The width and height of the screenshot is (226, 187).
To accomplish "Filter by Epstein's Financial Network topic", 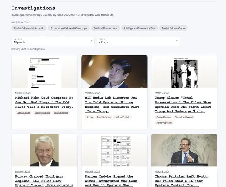I will tap(29, 28).
